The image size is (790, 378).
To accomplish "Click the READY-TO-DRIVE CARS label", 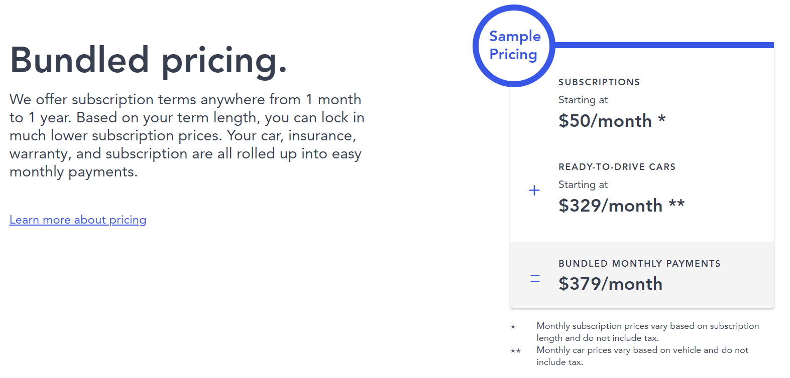I will (617, 167).
